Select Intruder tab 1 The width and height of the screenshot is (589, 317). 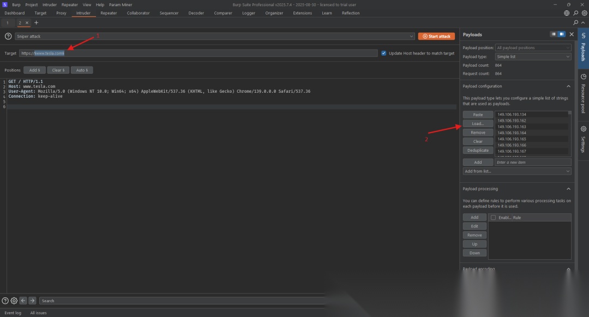(8, 23)
